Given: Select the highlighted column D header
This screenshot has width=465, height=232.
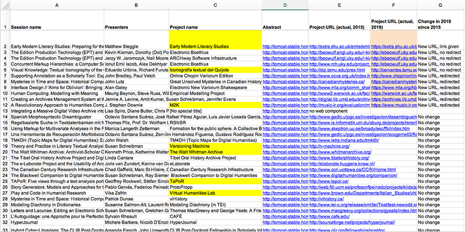Looking at the screenshot, I should coord(285,5).
